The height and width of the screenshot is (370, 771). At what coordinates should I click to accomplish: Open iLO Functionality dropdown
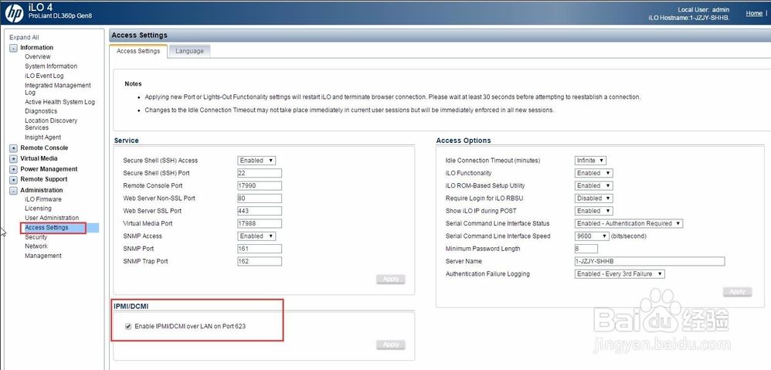tap(593, 173)
